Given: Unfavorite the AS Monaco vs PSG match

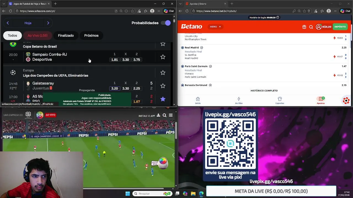Looking at the screenshot, I should click(163, 99).
